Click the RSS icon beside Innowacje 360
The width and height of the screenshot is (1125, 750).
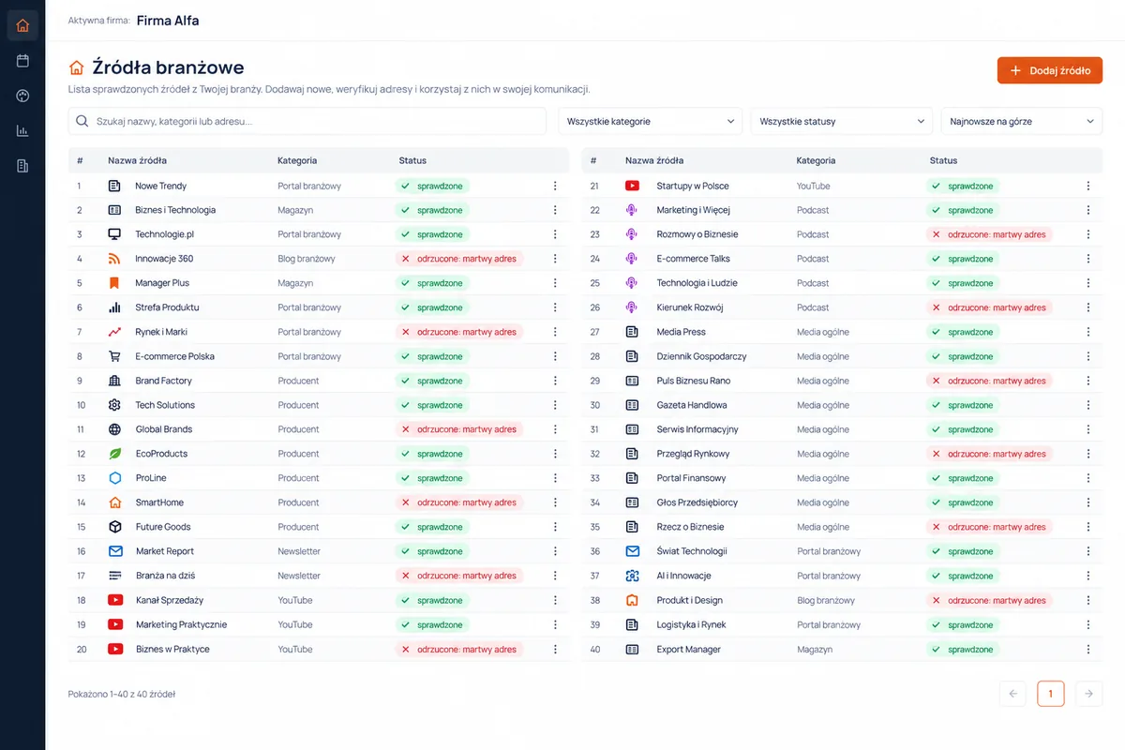click(114, 259)
